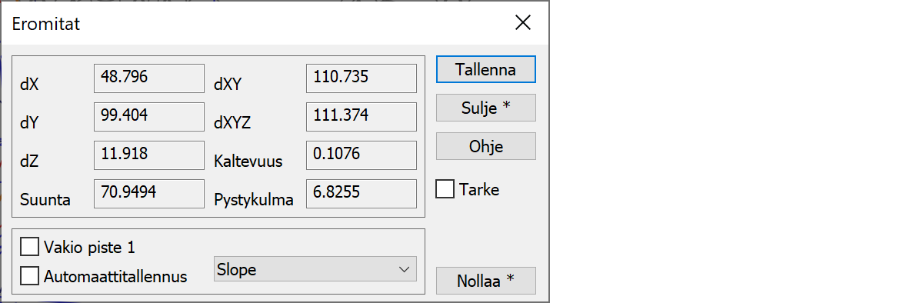The height and width of the screenshot is (303, 923).
Task: Select the dXY field showing 110.735
Action: click(x=361, y=78)
